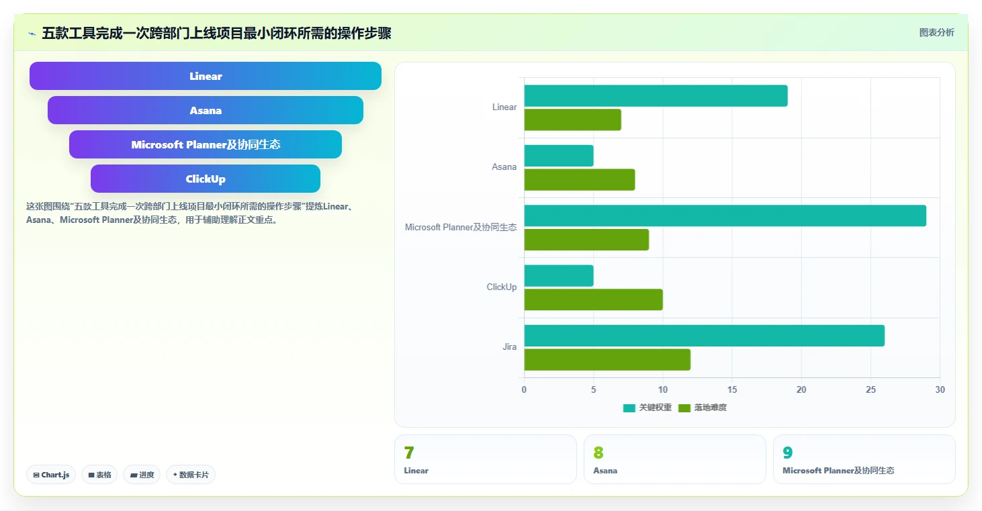Toggle the 关键权重 legend item
982x511 pixels.
pyautogui.click(x=648, y=408)
